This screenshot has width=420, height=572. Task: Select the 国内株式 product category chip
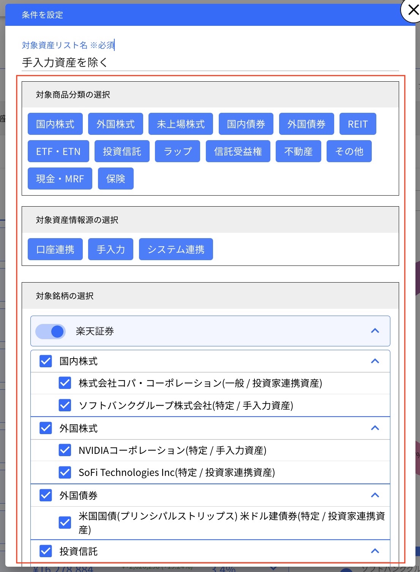click(x=55, y=123)
